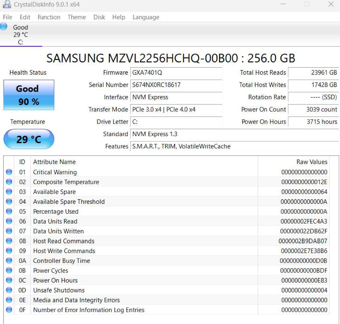
Task: Select the C: drive tab
Action: tap(20, 35)
